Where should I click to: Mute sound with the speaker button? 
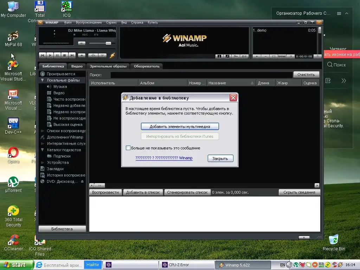[82, 43]
